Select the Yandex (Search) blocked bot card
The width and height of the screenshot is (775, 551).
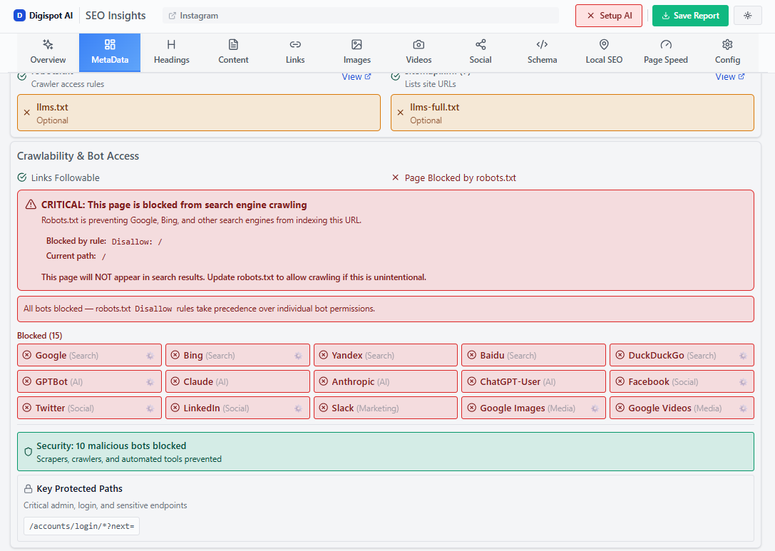(386, 355)
